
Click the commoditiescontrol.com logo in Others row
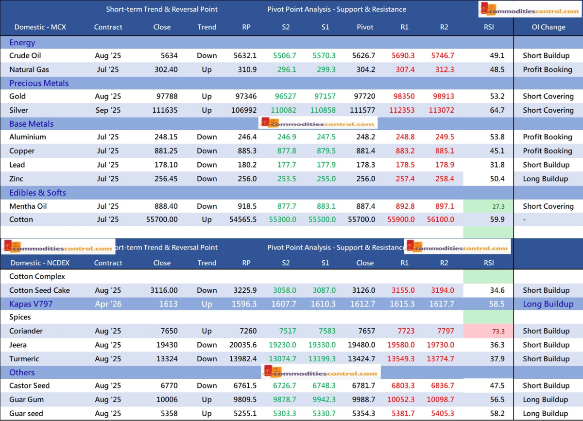pyautogui.click(x=321, y=373)
